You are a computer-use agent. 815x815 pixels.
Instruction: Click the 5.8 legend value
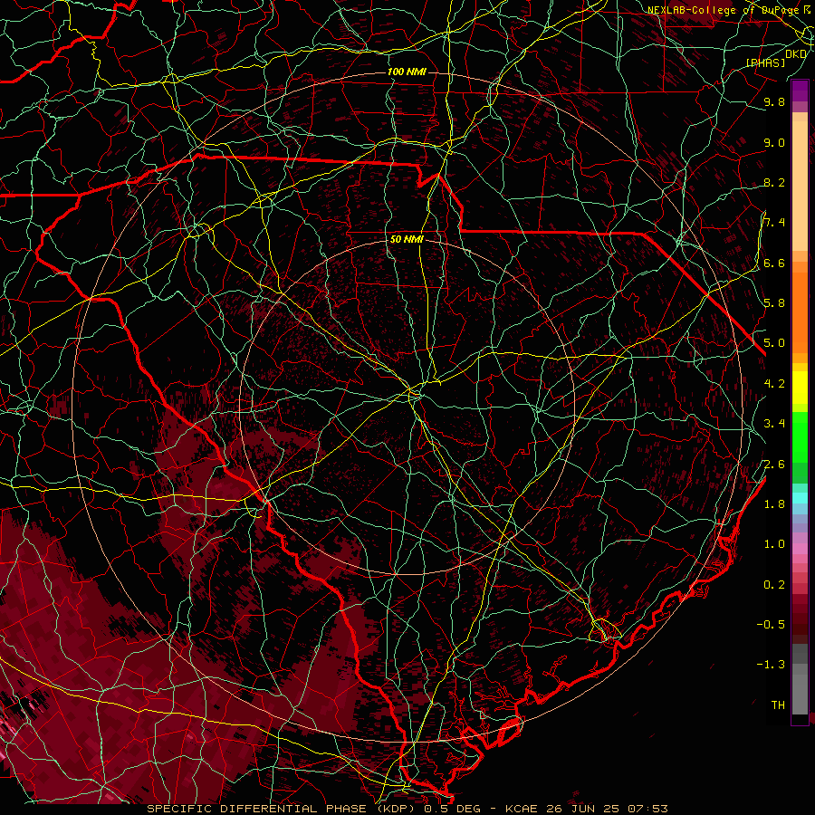click(774, 303)
